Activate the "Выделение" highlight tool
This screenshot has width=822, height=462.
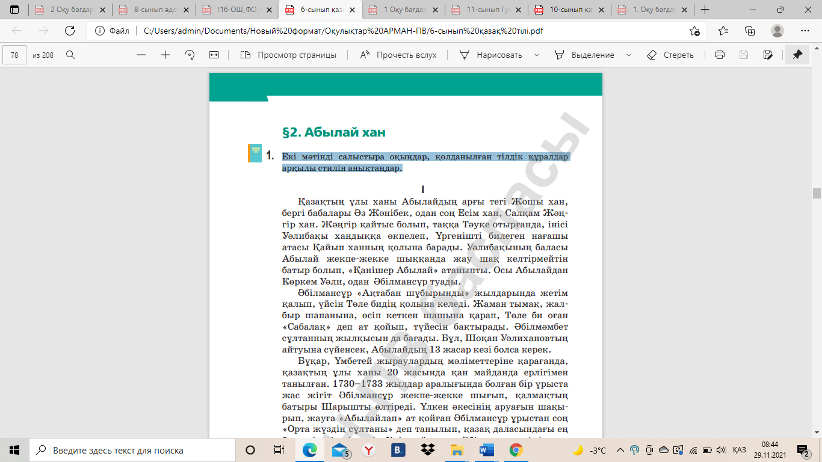(585, 55)
